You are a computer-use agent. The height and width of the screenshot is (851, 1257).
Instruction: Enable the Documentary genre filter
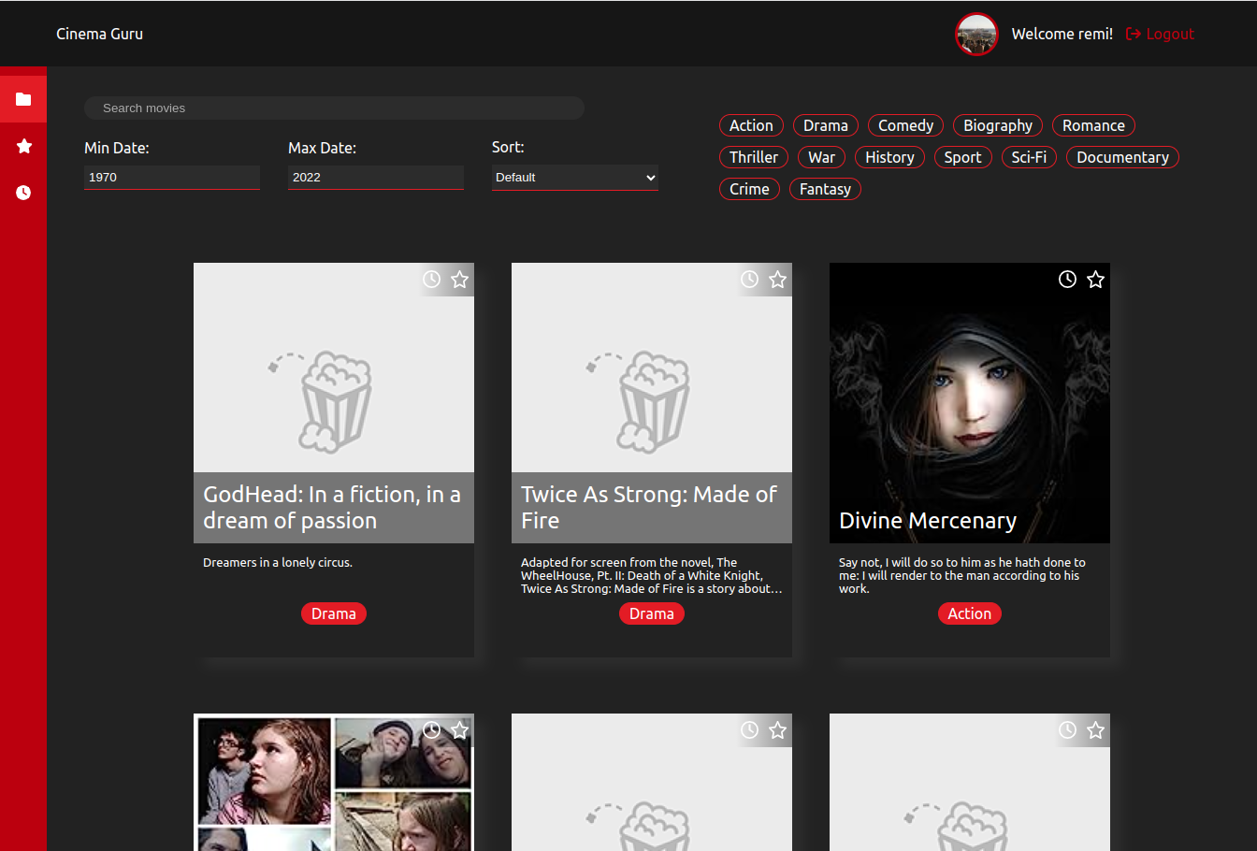[x=1122, y=157]
